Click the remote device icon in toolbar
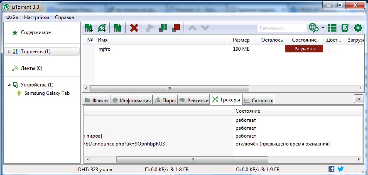Image resolution: width=368 pixels, height=175 pixels. pyautogui.click(x=345, y=28)
